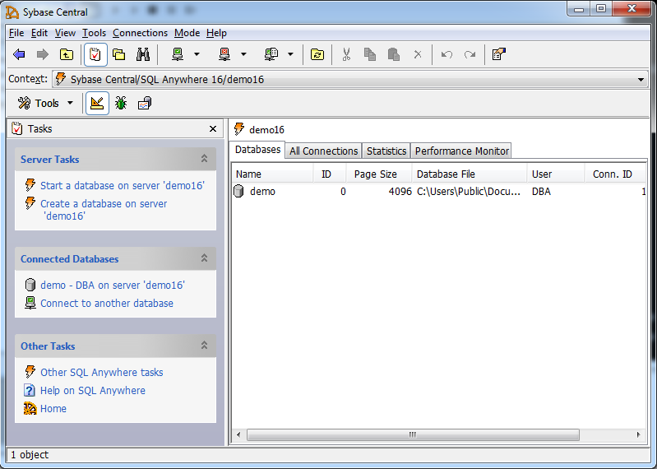Click the 4096 page size cell
657x469 pixels.
click(400, 192)
